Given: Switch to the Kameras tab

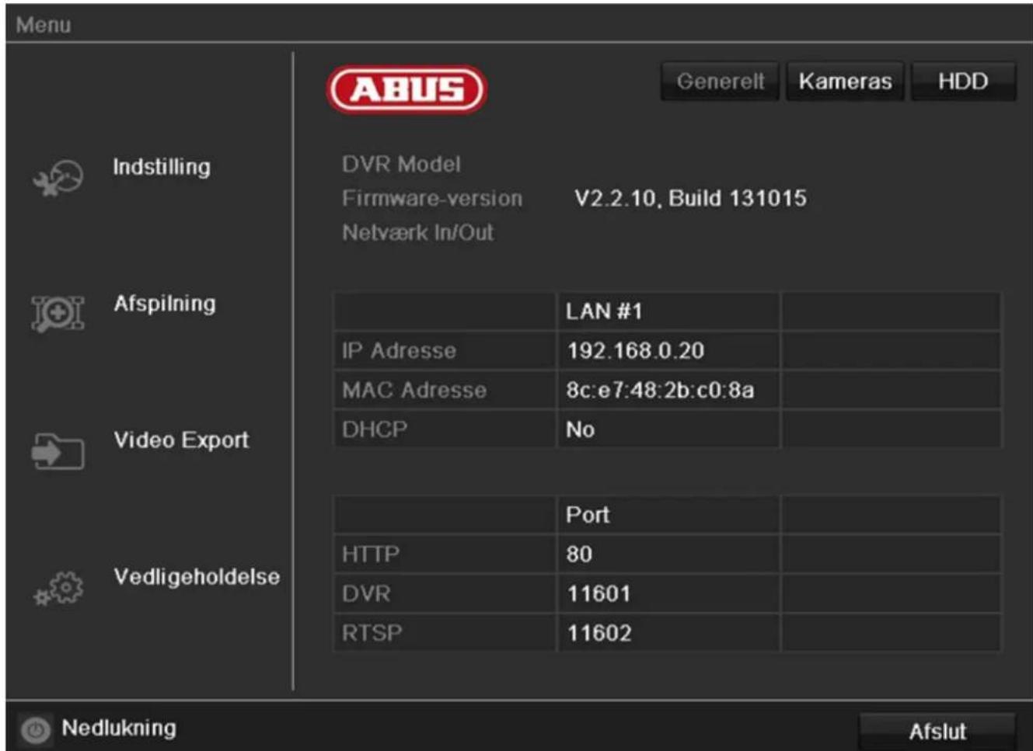Looking at the screenshot, I should (x=845, y=82).
